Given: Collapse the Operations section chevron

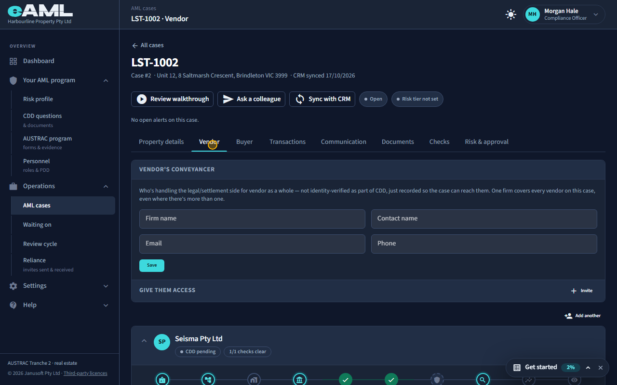Looking at the screenshot, I should [106, 186].
